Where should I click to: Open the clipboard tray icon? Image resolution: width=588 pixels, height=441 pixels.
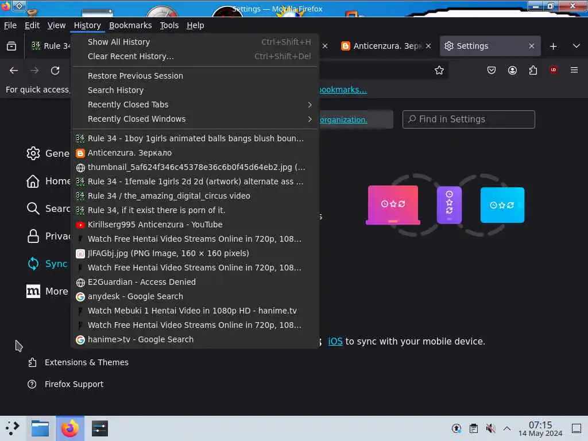click(473, 428)
